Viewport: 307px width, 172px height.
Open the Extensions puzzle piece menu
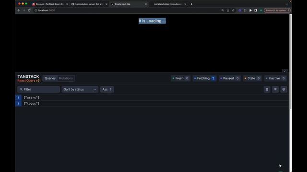pos(250,11)
